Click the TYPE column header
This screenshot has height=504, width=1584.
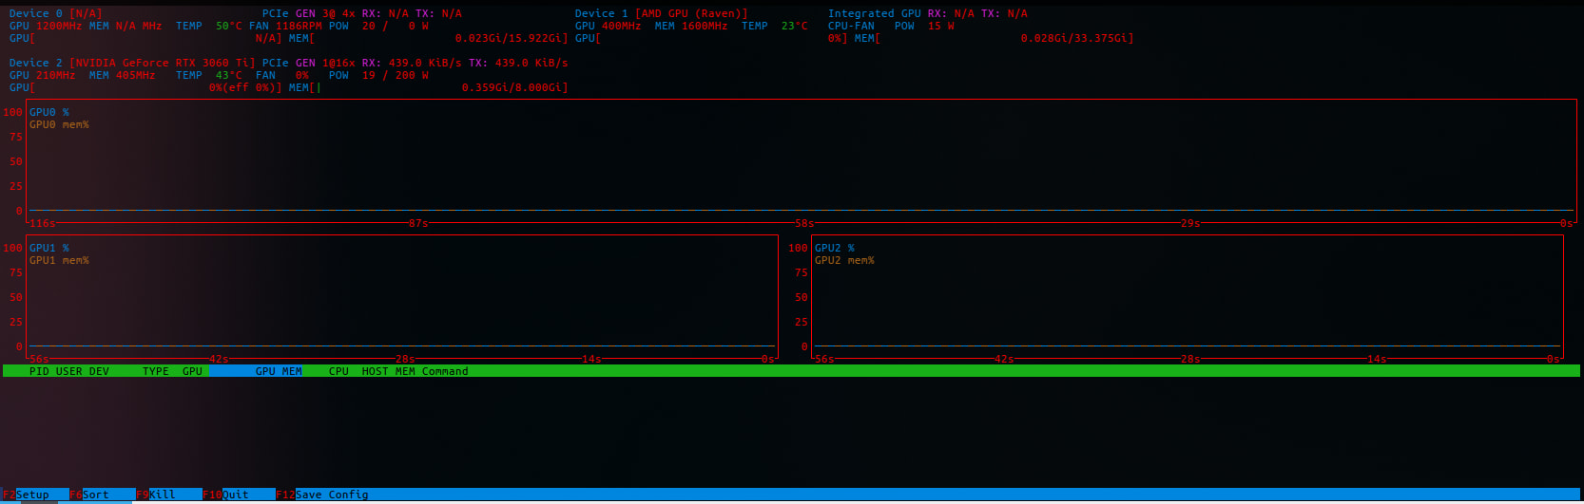[156, 371]
